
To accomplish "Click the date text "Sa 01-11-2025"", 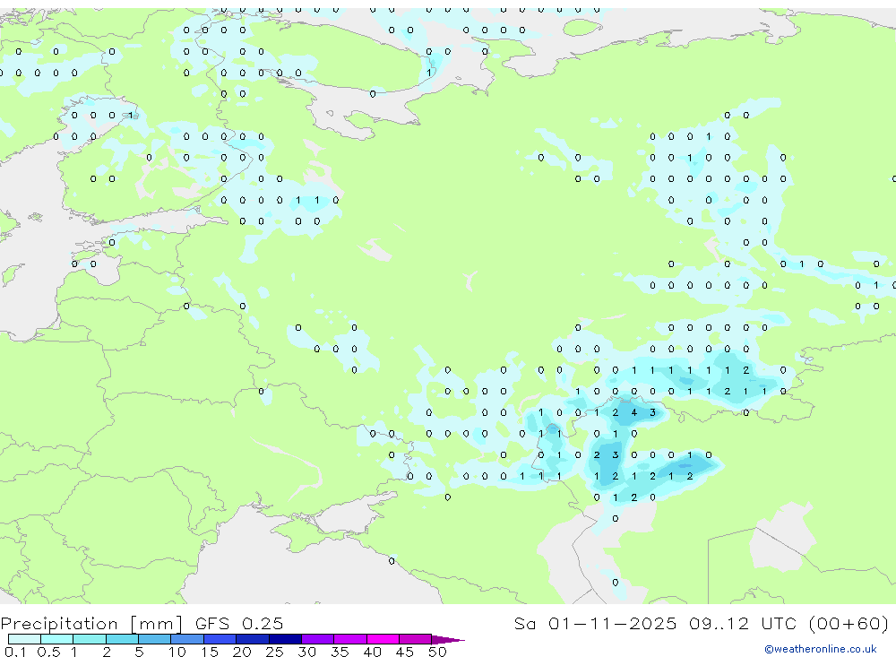I will click(x=596, y=623).
